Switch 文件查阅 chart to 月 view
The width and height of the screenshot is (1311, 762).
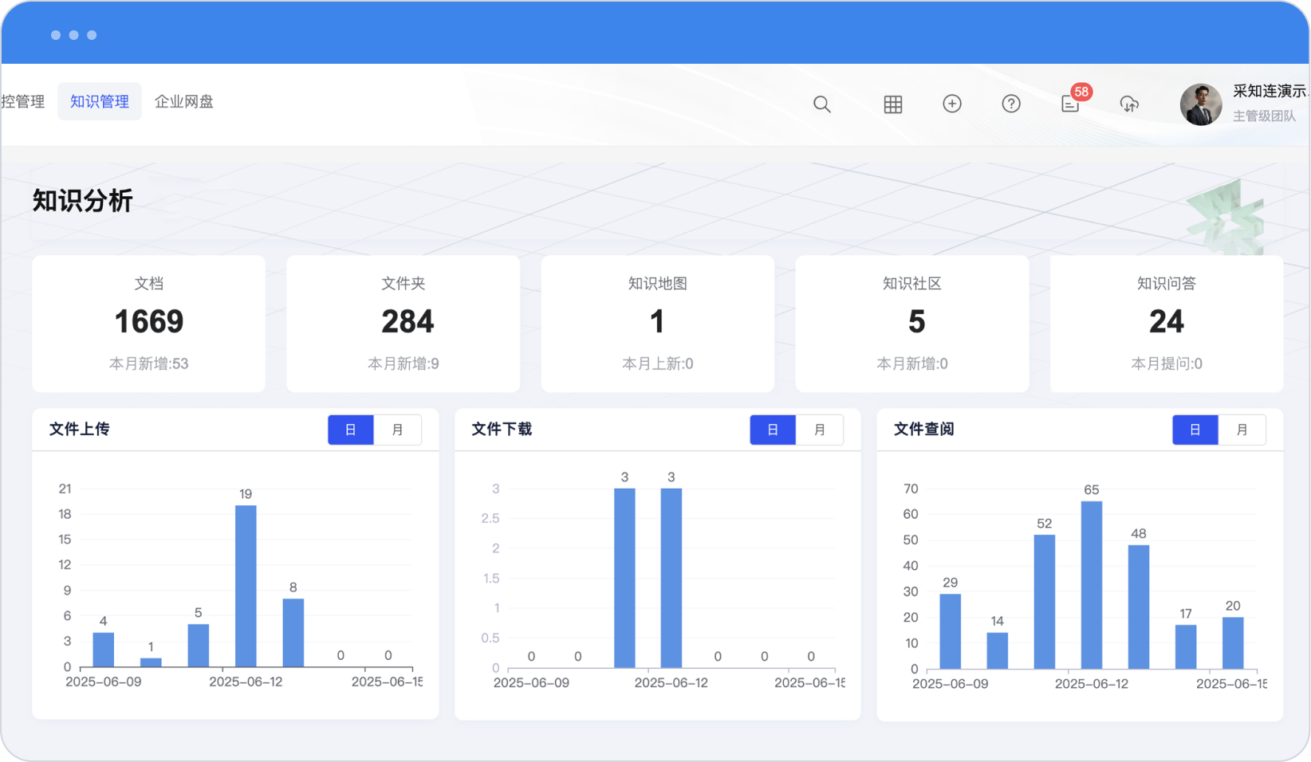pos(1242,430)
